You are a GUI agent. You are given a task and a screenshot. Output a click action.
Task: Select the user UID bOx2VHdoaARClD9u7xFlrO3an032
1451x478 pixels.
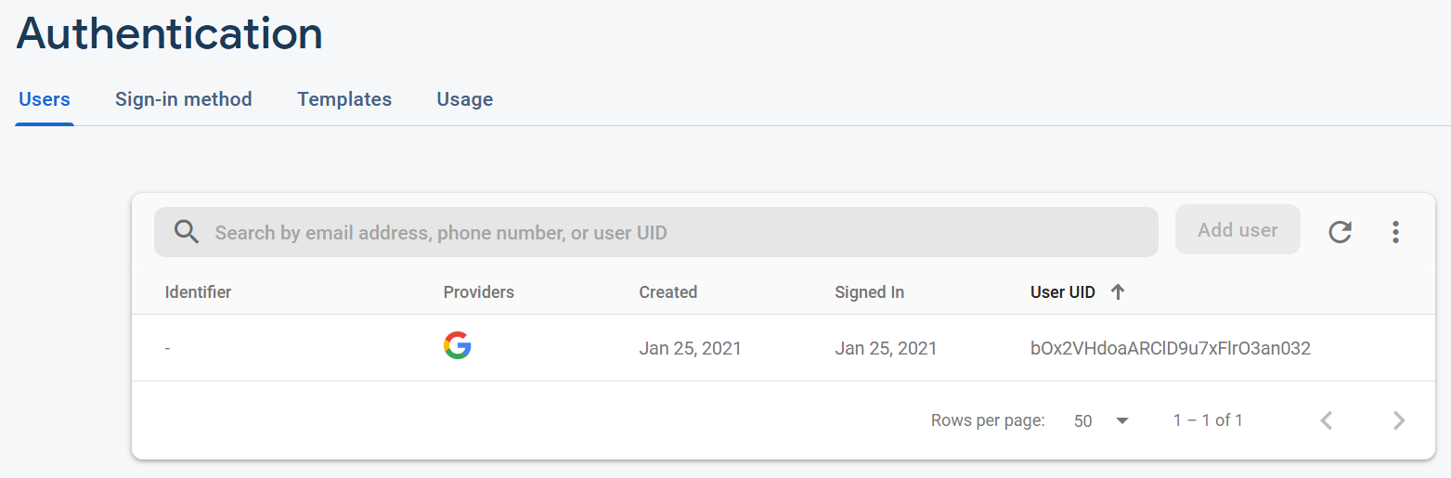coord(1170,349)
